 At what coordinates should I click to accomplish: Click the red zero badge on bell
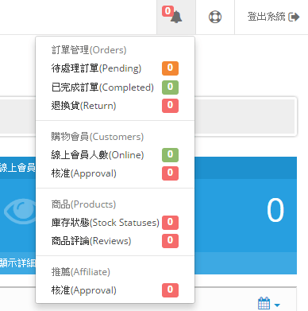coord(167,11)
